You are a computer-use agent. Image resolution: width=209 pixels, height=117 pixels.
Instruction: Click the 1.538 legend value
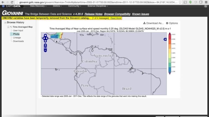tap(173, 71)
